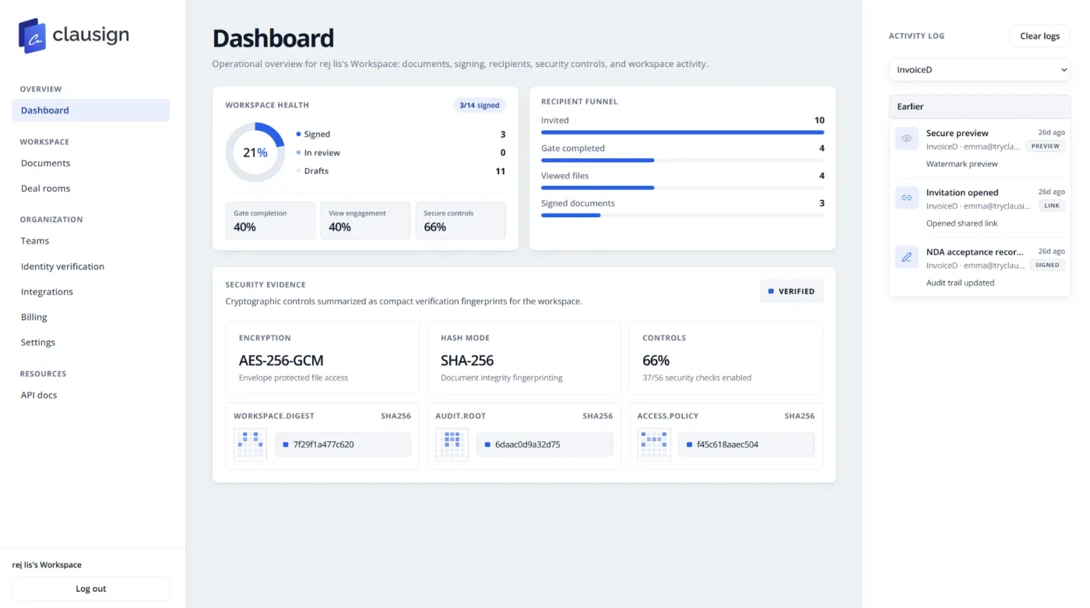Click the pen icon for NDA acceptance record

click(x=906, y=257)
